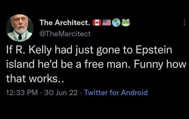The height and width of the screenshot is (119, 189).
Task: Click the "Twitter for Android" source link
Action: pos(117,92)
